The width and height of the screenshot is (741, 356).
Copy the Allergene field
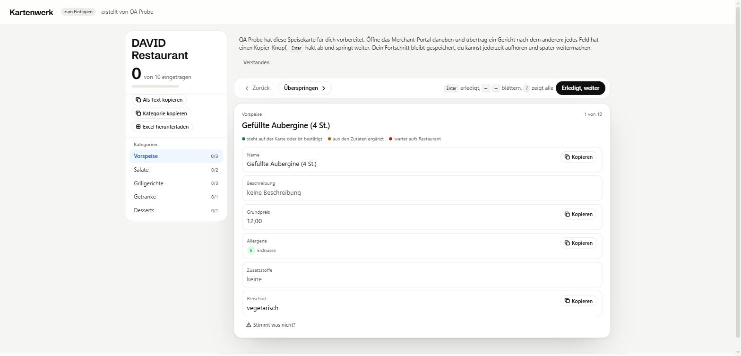pos(578,243)
